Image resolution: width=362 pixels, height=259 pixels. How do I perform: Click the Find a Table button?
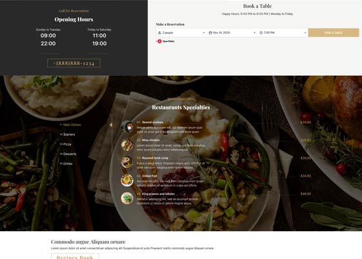point(334,33)
